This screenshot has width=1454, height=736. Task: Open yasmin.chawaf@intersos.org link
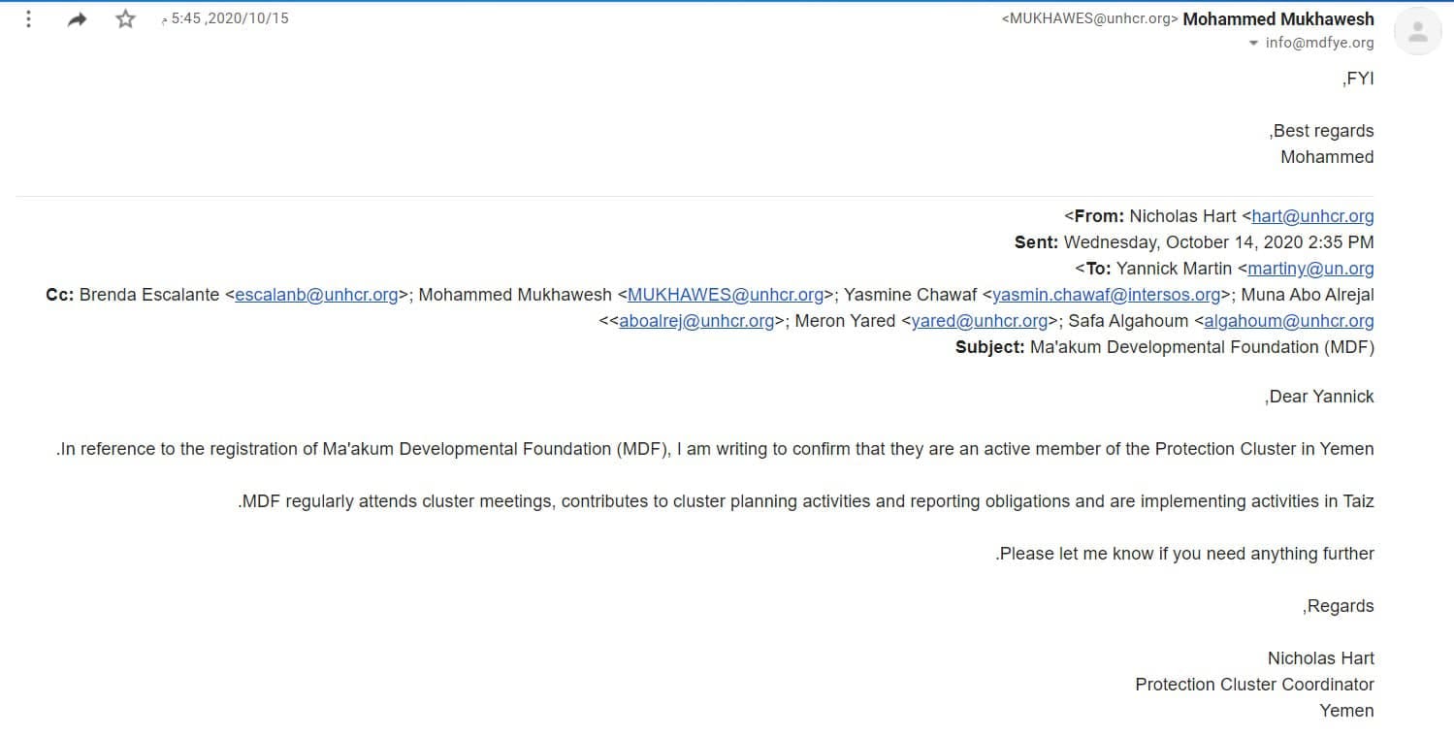1107,295
